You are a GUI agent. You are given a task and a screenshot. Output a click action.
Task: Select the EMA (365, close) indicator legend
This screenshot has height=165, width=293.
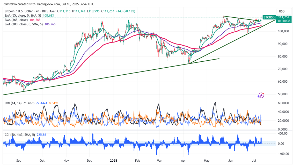[x=16, y=20]
